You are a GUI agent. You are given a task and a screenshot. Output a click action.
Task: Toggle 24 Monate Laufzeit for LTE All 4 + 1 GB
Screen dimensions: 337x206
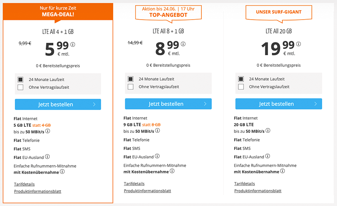[x=20, y=79]
